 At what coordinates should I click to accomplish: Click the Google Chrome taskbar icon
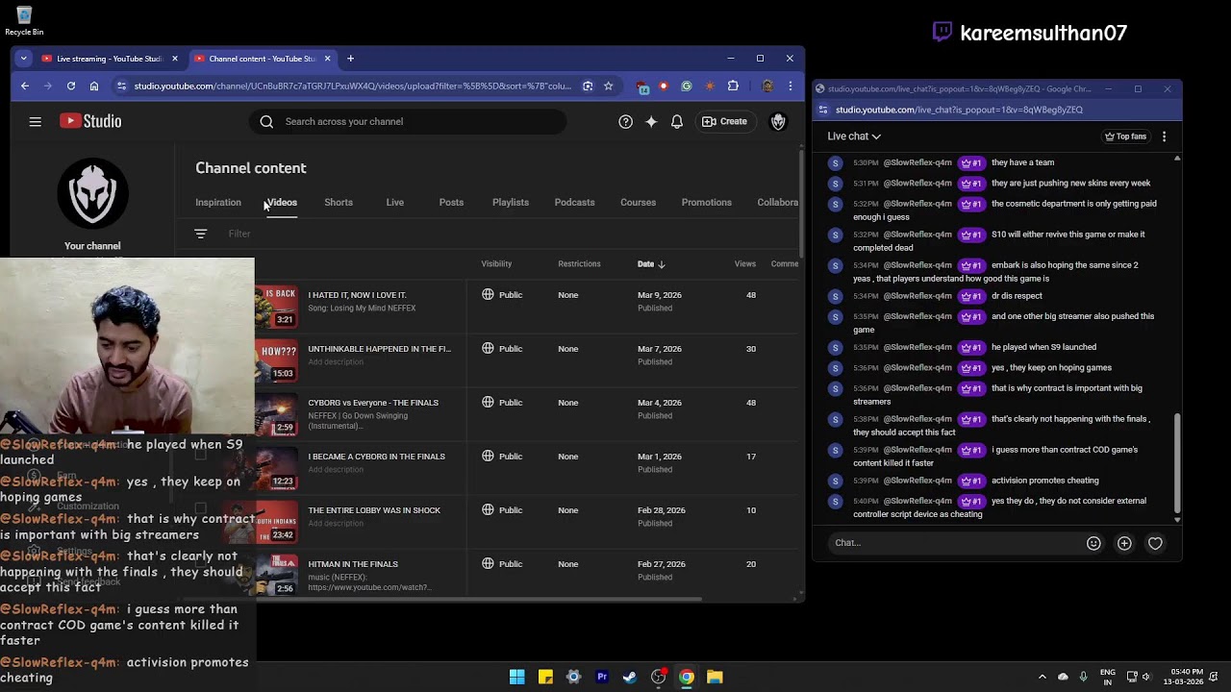coord(687,677)
